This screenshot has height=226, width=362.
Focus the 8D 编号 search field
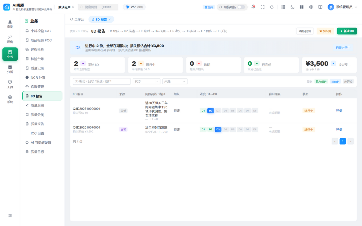pos(102,81)
